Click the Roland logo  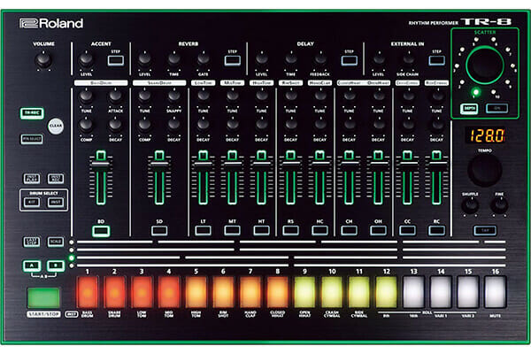click(51, 23)
